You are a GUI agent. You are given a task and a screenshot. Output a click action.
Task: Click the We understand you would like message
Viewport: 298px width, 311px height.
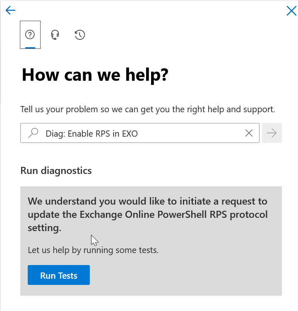click(148, 215)
